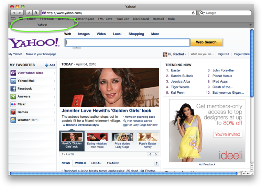
Task: Click the Sign Out link
Action: tap(223, 54)
